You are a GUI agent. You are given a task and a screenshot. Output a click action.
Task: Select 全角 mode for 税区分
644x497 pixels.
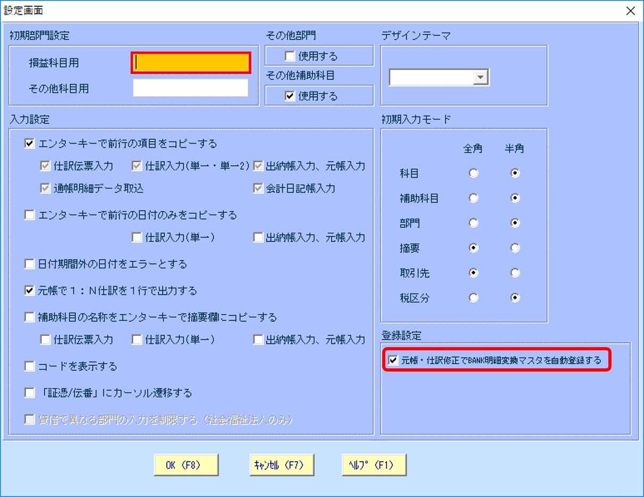473,298
